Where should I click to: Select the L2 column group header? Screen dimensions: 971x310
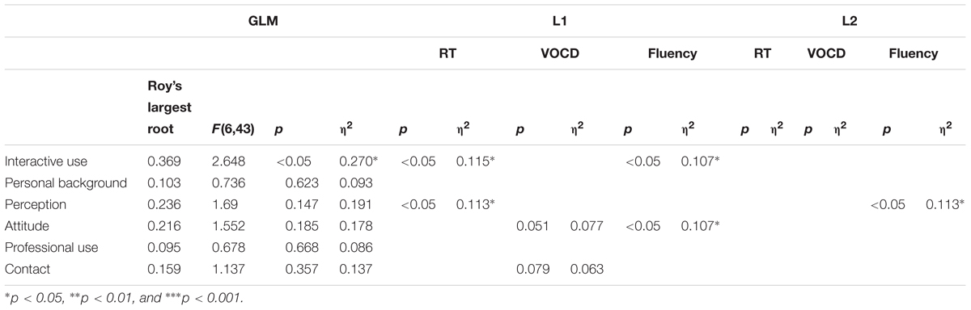pyautogui.click(x=849, y=23)
